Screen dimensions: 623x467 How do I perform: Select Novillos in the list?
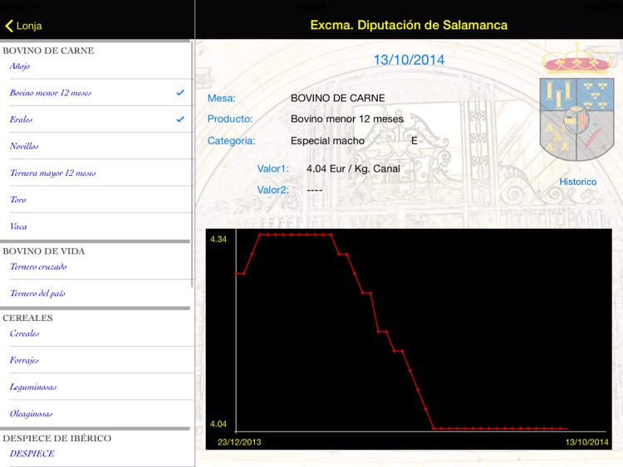(97, 146)
